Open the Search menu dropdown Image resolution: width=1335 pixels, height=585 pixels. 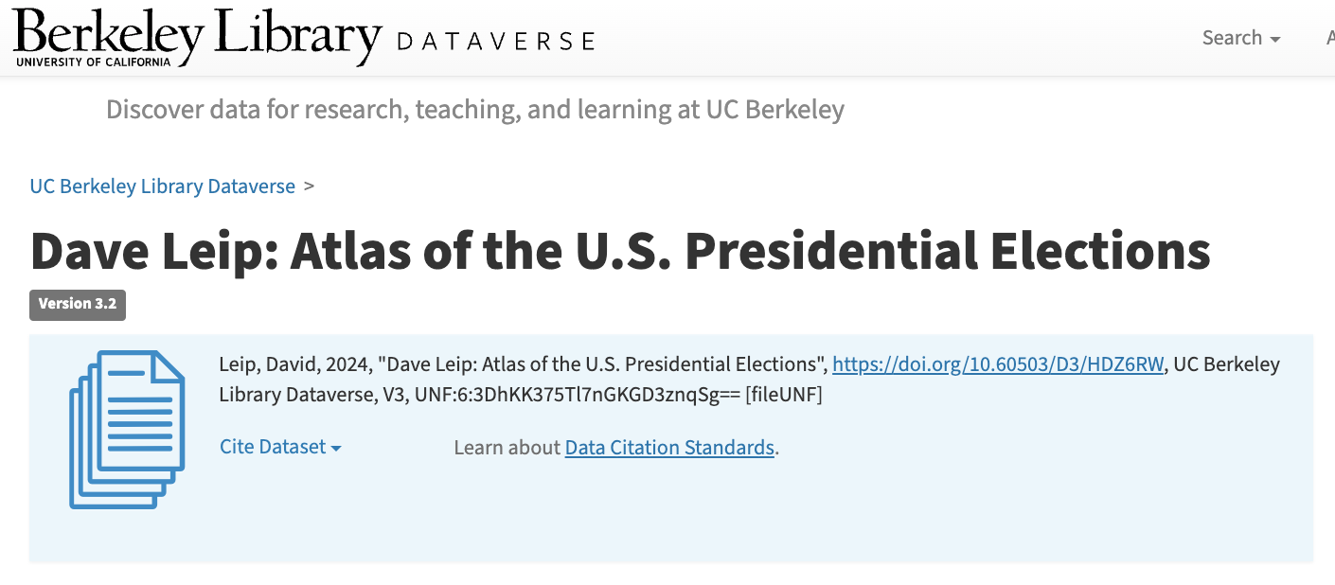pyautogui.click(x=1240, y=38)
